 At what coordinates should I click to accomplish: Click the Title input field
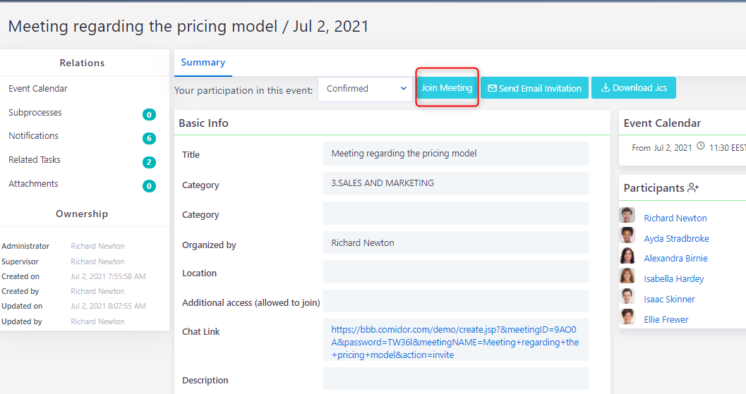coord(455,154)
